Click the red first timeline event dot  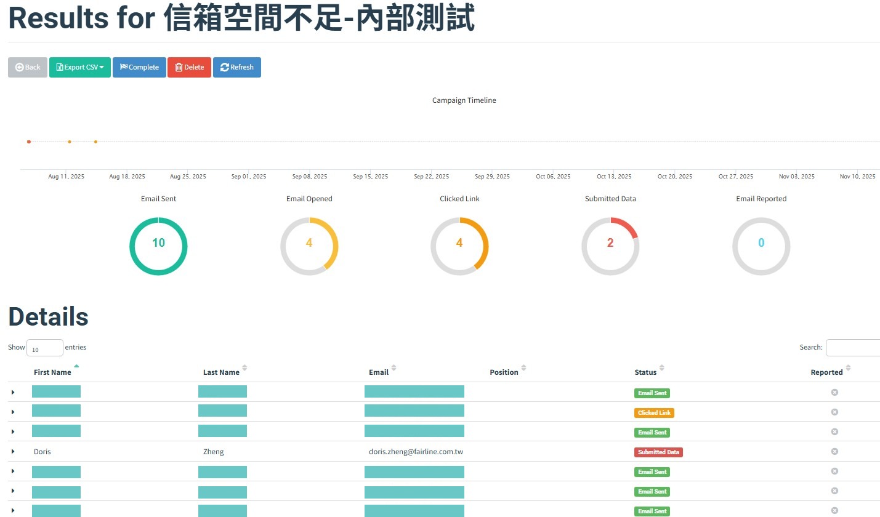tap(29, 142)
